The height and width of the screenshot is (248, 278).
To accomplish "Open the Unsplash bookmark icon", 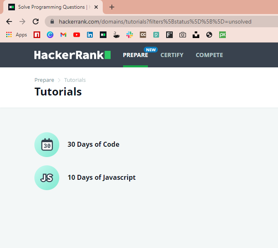I will coord(196,35).
